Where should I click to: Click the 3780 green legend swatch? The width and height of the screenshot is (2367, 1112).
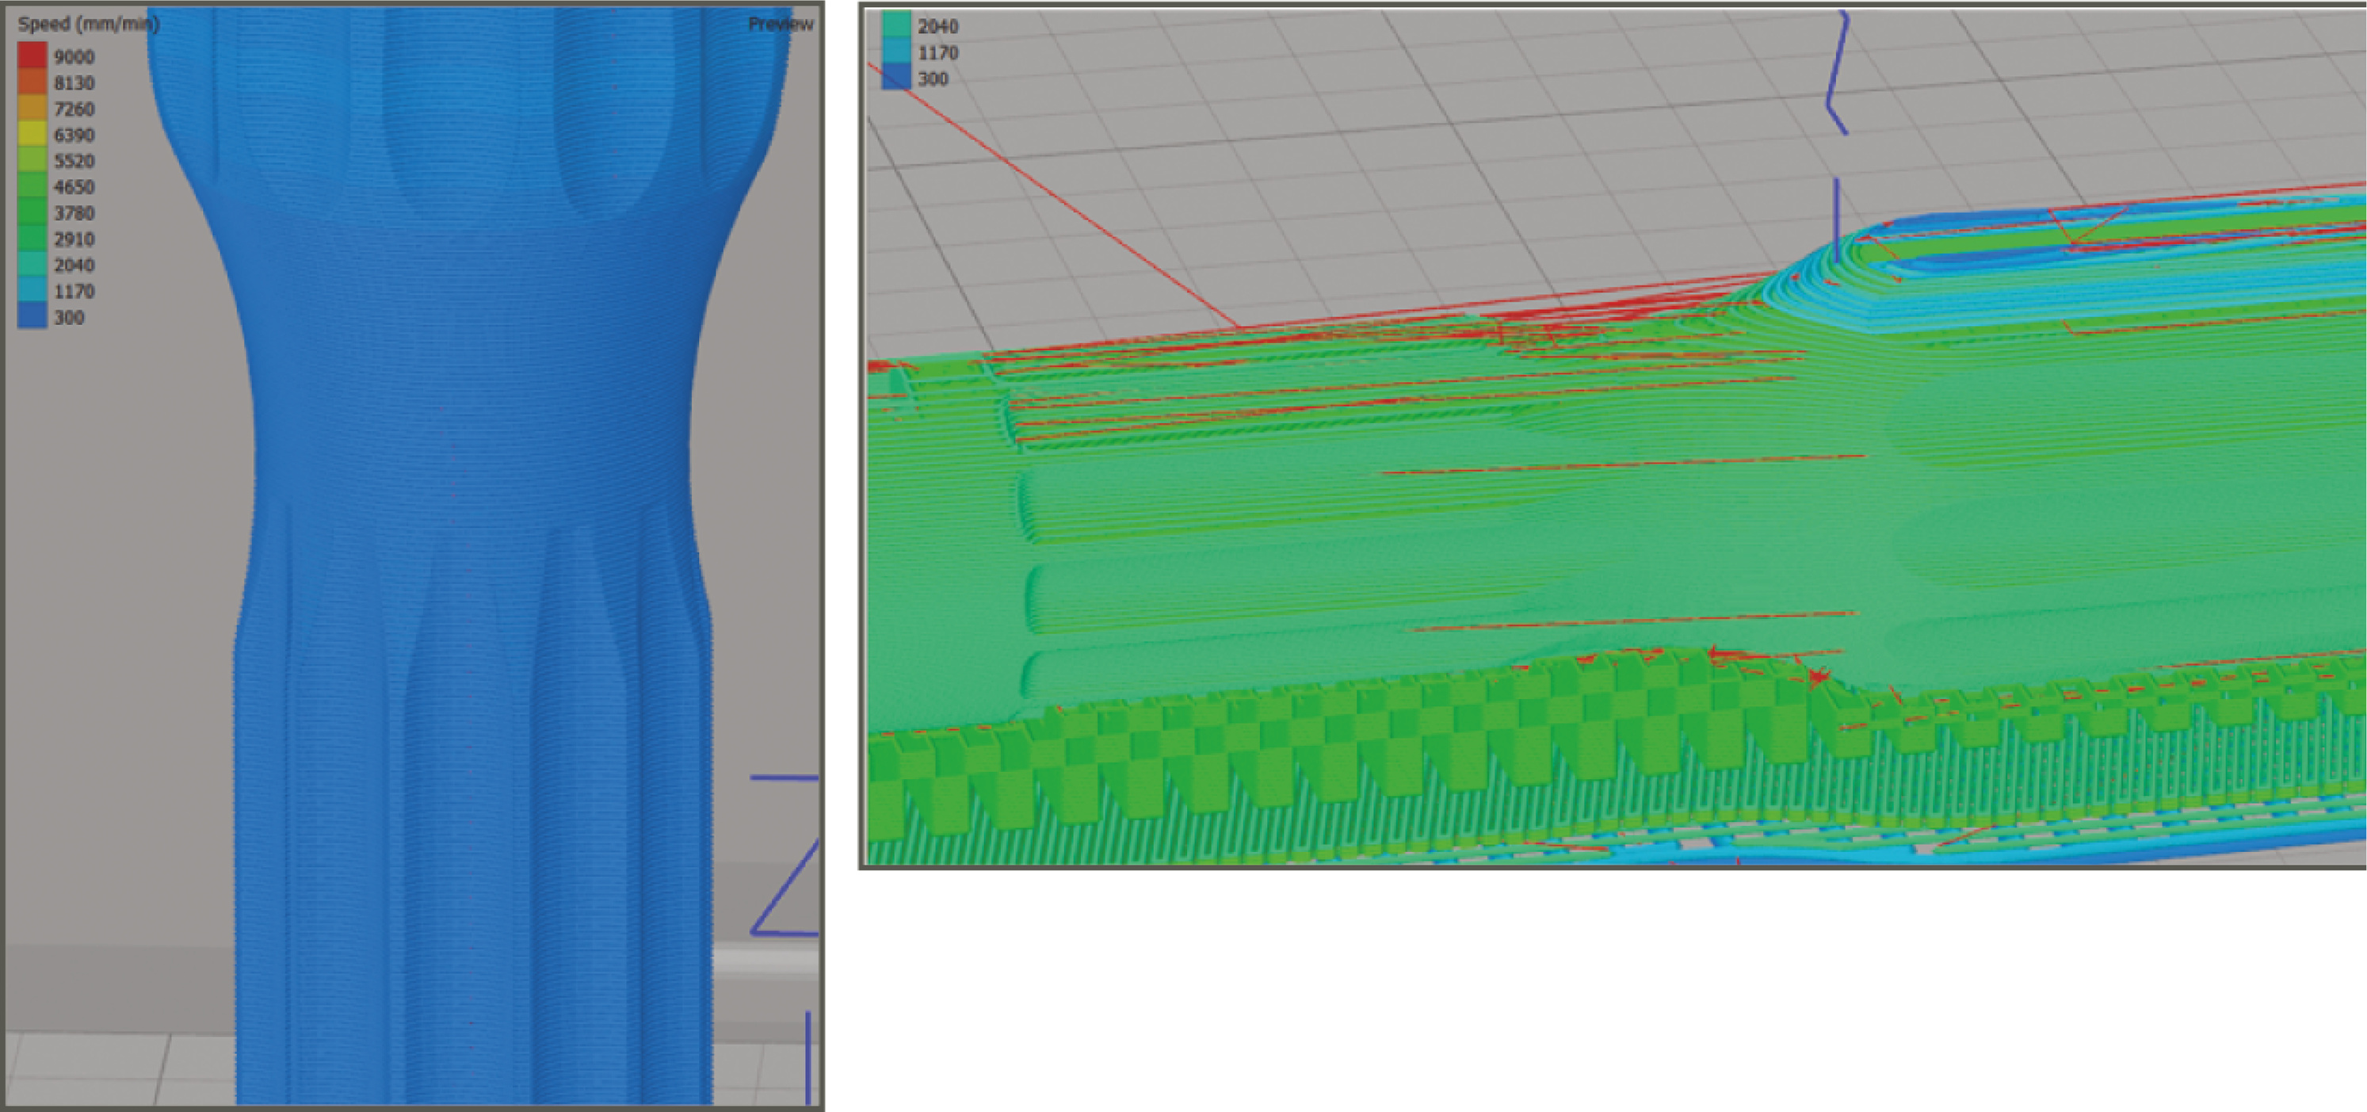(32, 212)
